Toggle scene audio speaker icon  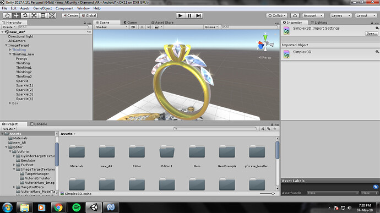[149, 27]
